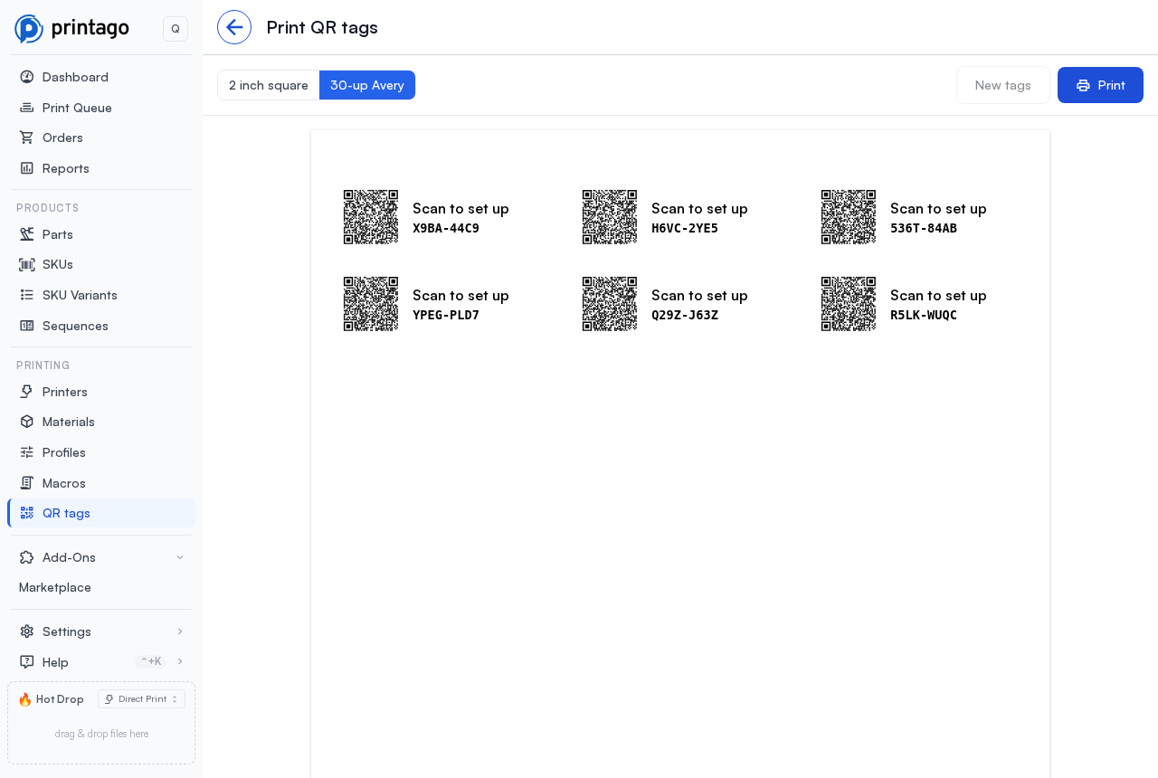1158x778 pixels.
Task: Click the Sequences icon
Action: pos(27,326)
